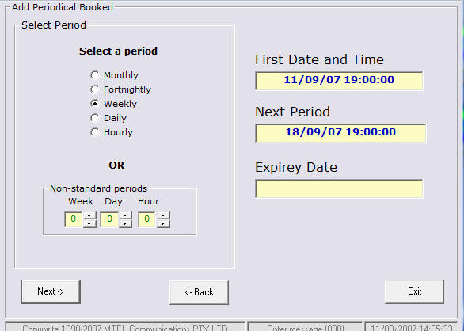The image size is (464, 331).
Task: Click the Next -> button
Action: (51, 291)
